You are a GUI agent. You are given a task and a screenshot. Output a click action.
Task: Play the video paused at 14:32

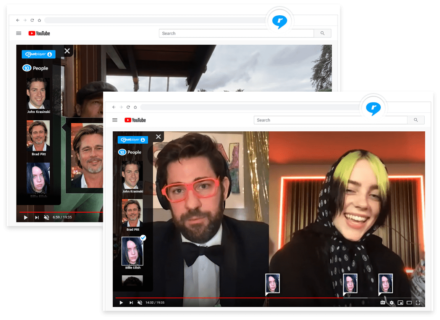tap(121, 302)
